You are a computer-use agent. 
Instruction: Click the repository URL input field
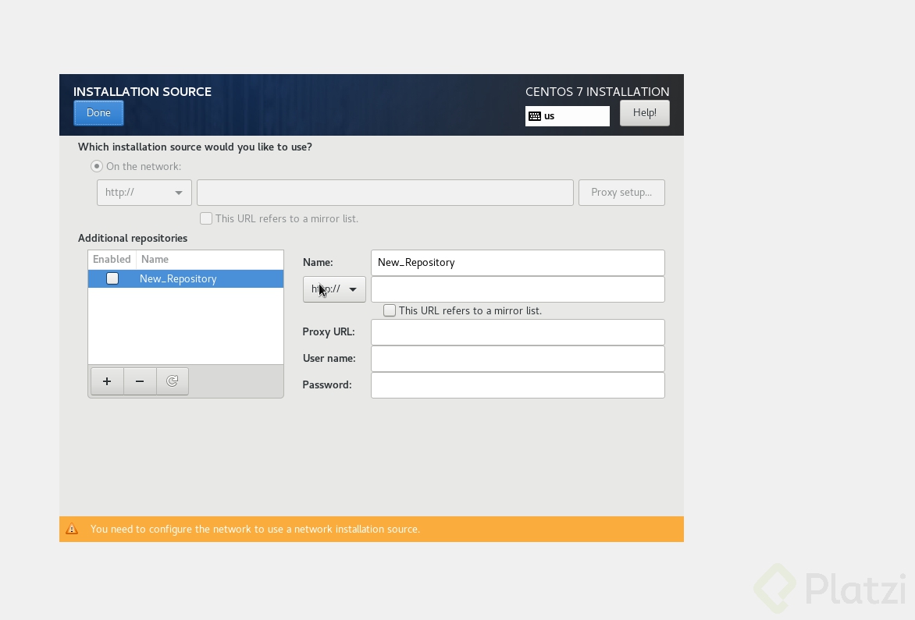click(x=518, y=289)
